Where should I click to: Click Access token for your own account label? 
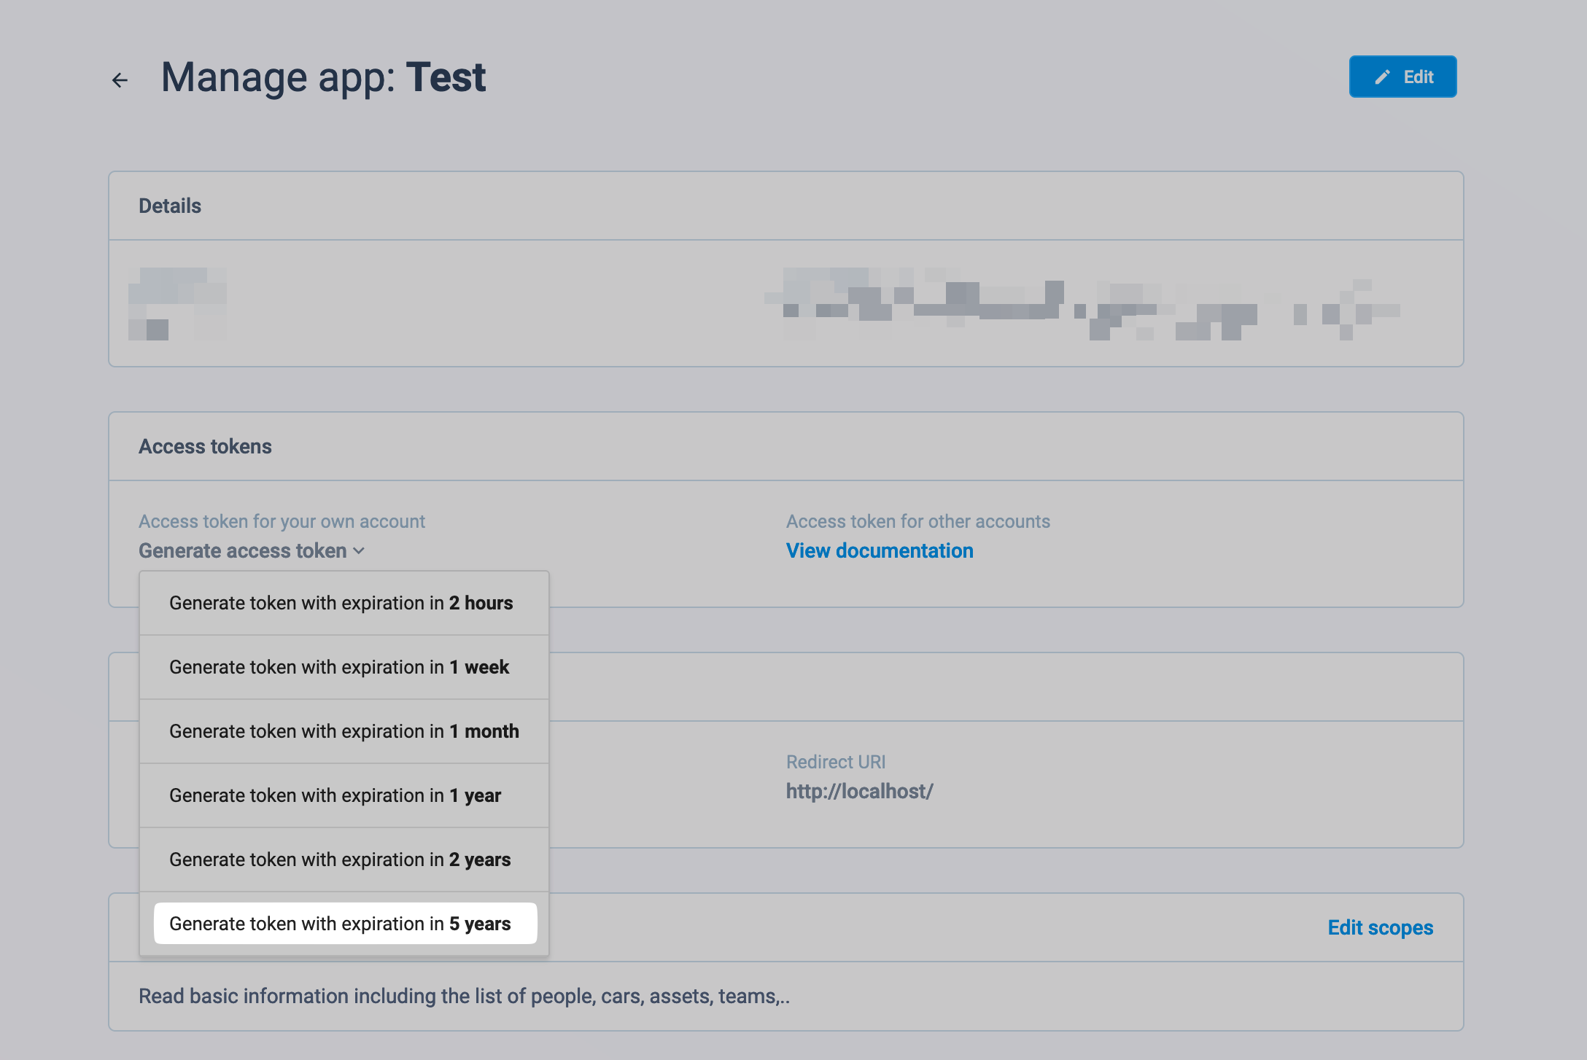pos(282,522)
